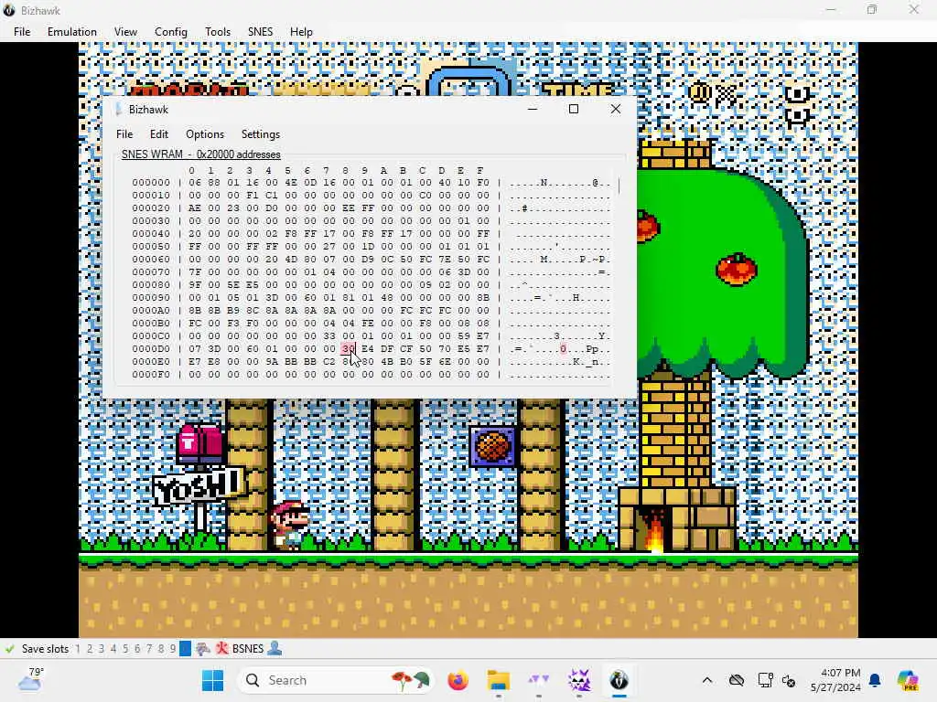Select byte 06 at address 000000
This screenshot has width=937, height=702.
click(195, 183)
